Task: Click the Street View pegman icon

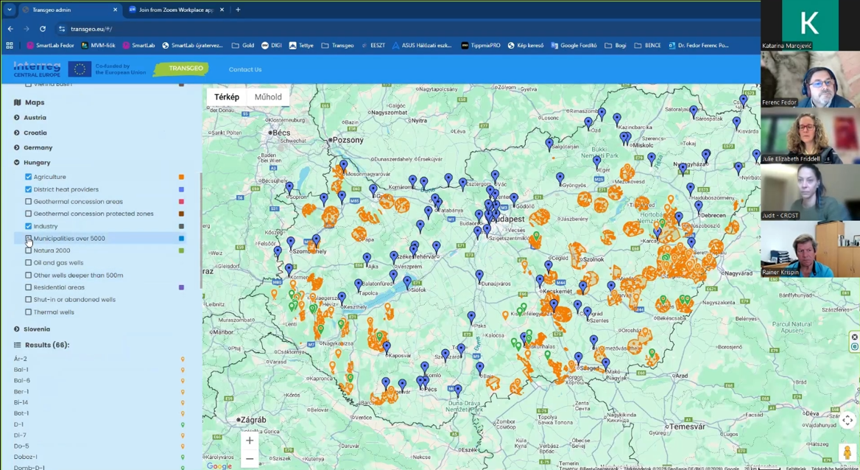Action: pos(847,452)
